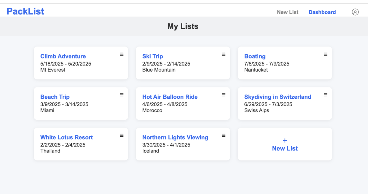Click the user profile icon

coord(355,12)
